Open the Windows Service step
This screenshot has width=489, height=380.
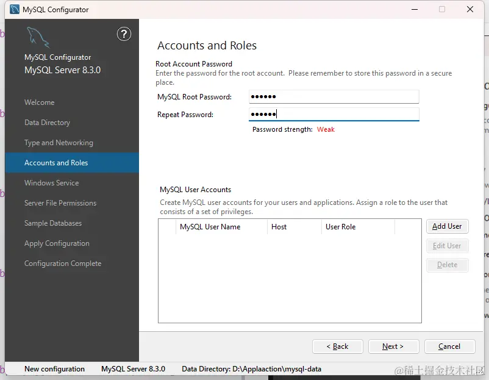[x=51, y=183]
